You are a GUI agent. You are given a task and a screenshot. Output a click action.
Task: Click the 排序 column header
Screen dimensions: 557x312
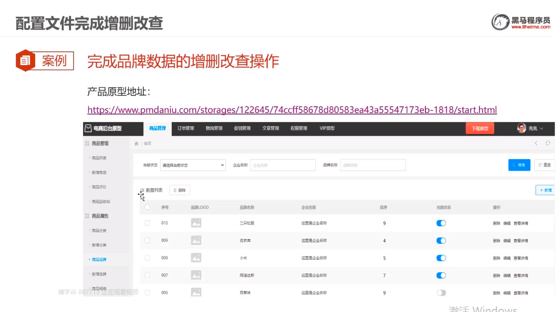pyautogui.click(x=383, y=208)
